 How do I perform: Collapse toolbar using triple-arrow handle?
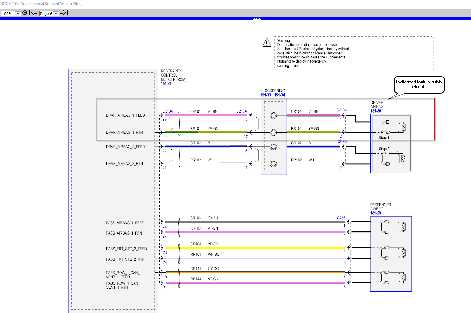pyautogui.click(x=257, y=19)
